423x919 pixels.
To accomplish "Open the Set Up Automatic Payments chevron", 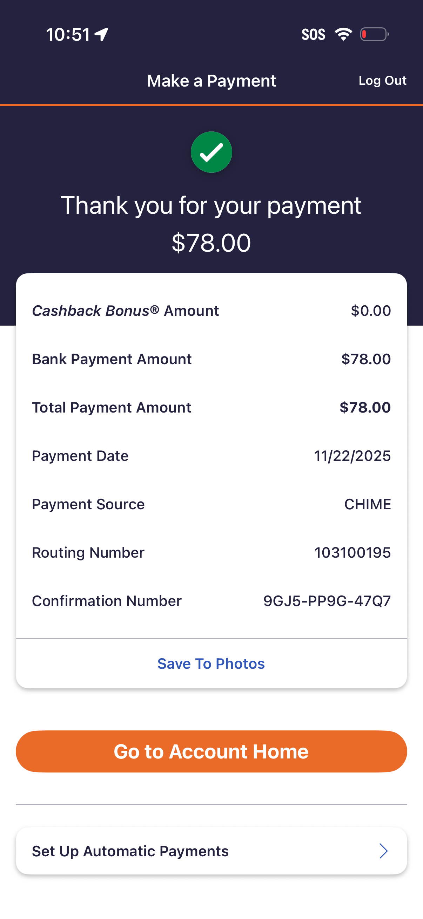I will point(383,851).
